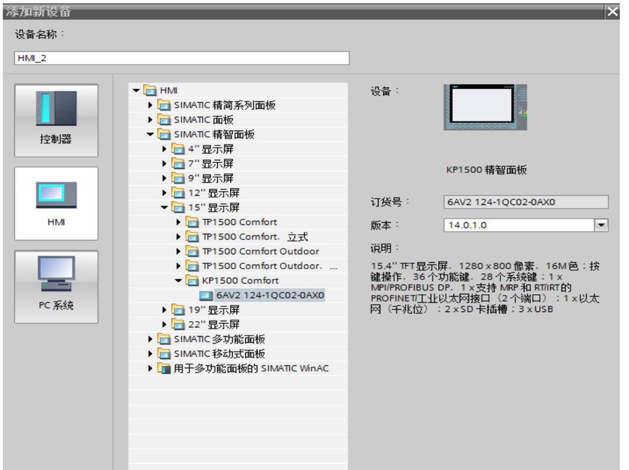This screenshot has width=629, height=470.
Task: Click the device name field HMI_2
Action: 182,58
